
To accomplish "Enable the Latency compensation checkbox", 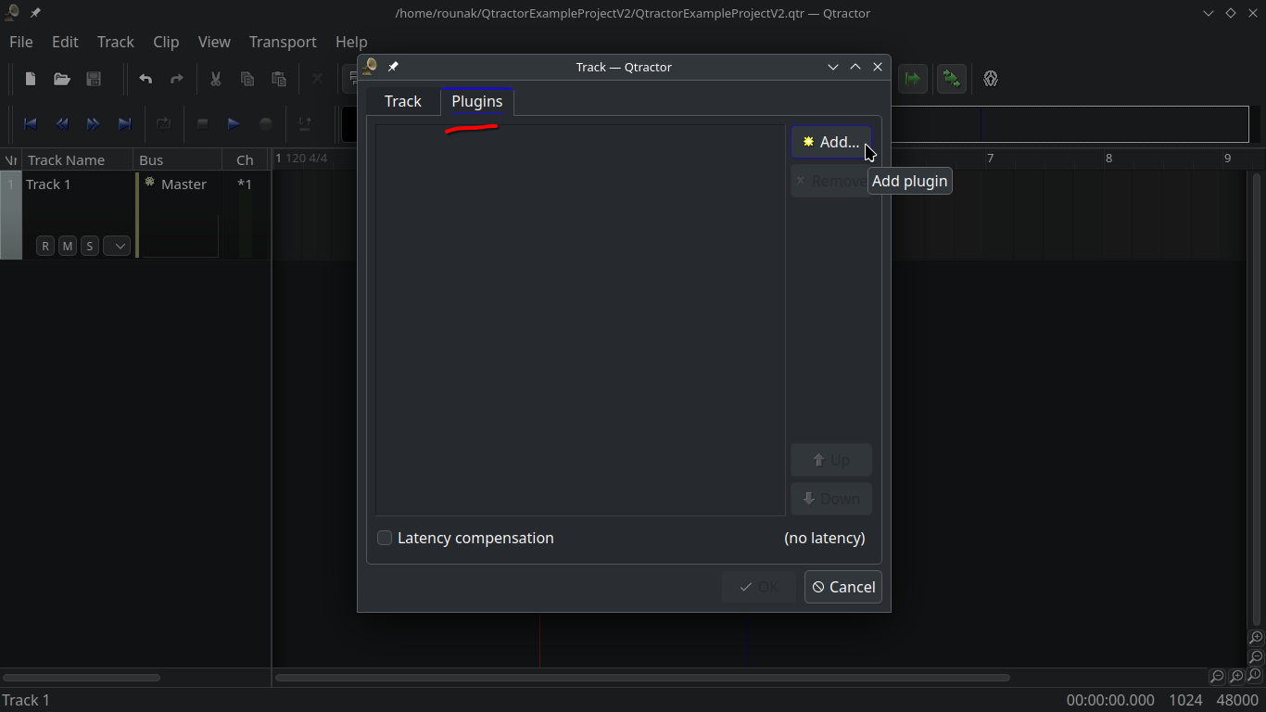I will point(385,538).
